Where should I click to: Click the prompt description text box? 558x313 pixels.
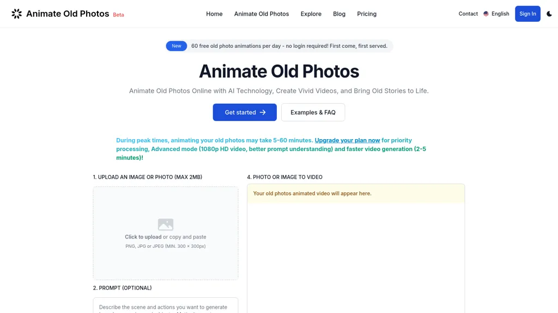tap(165, 305)
